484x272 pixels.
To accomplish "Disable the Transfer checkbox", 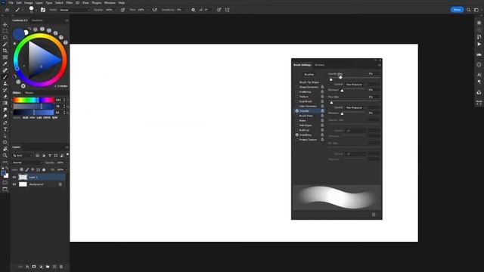I will click(297, 111).
